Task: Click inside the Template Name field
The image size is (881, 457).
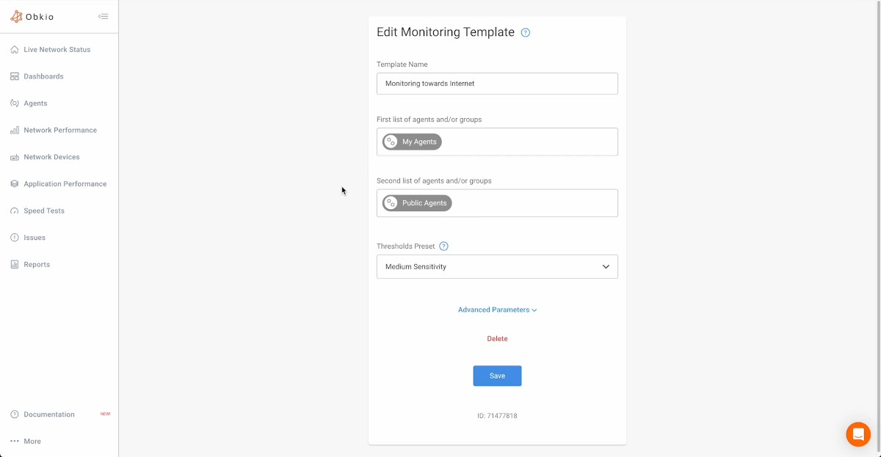Action: pyautogui.click(x=497, y=83)
